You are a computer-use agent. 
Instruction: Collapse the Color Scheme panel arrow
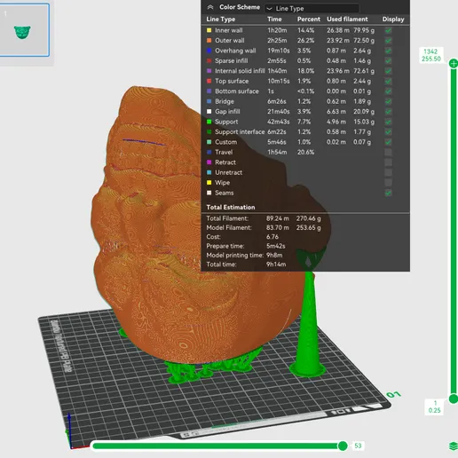(x=210, y=7)
